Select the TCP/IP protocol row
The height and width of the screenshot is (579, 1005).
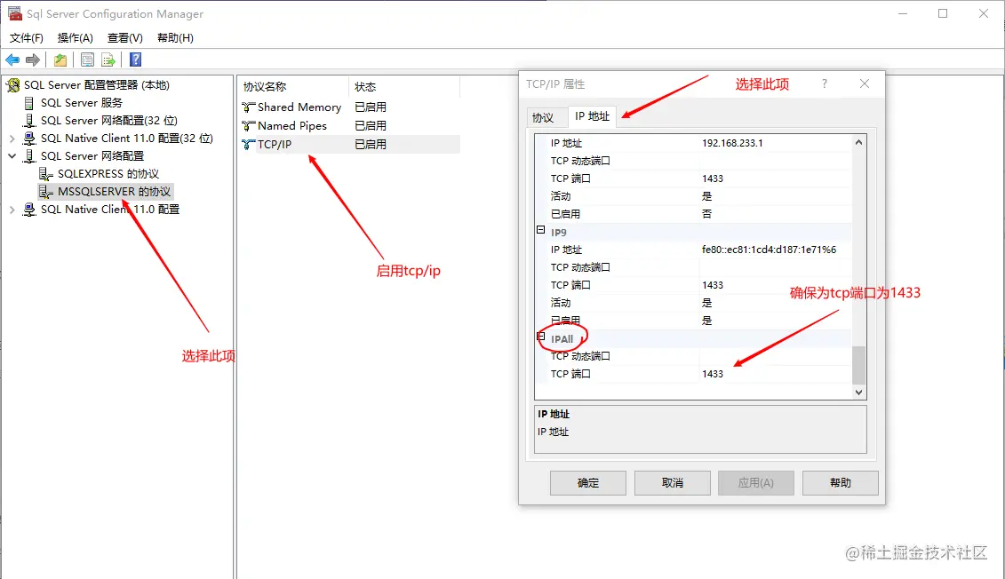(350, 144)
